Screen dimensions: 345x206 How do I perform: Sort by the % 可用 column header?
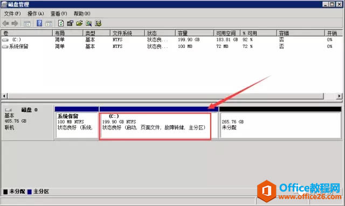coord(258,33)
